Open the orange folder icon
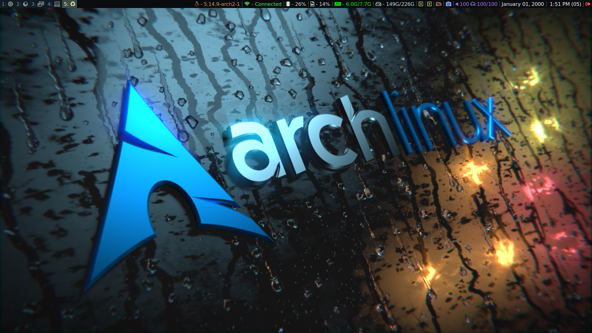 [x=439, y=4]
